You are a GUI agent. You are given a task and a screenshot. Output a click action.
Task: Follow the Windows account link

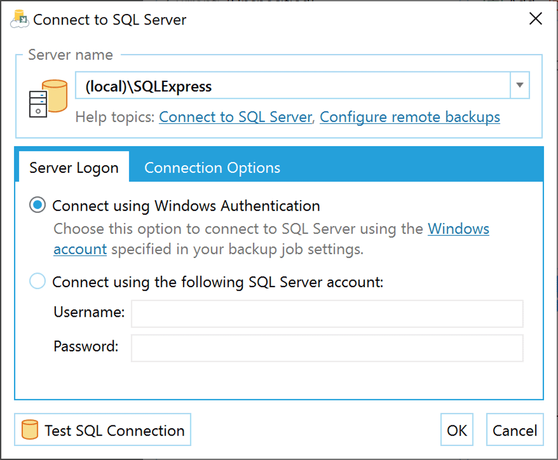pos(458,229)
